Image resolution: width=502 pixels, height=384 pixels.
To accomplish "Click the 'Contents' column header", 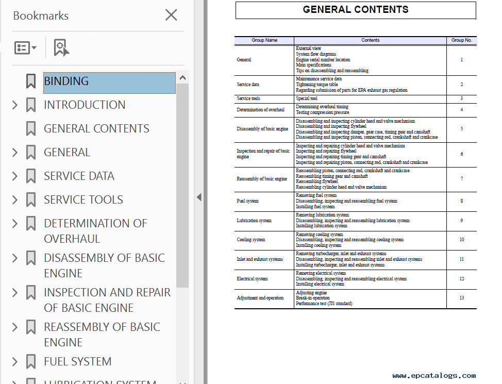I will [x=371, y=40].
